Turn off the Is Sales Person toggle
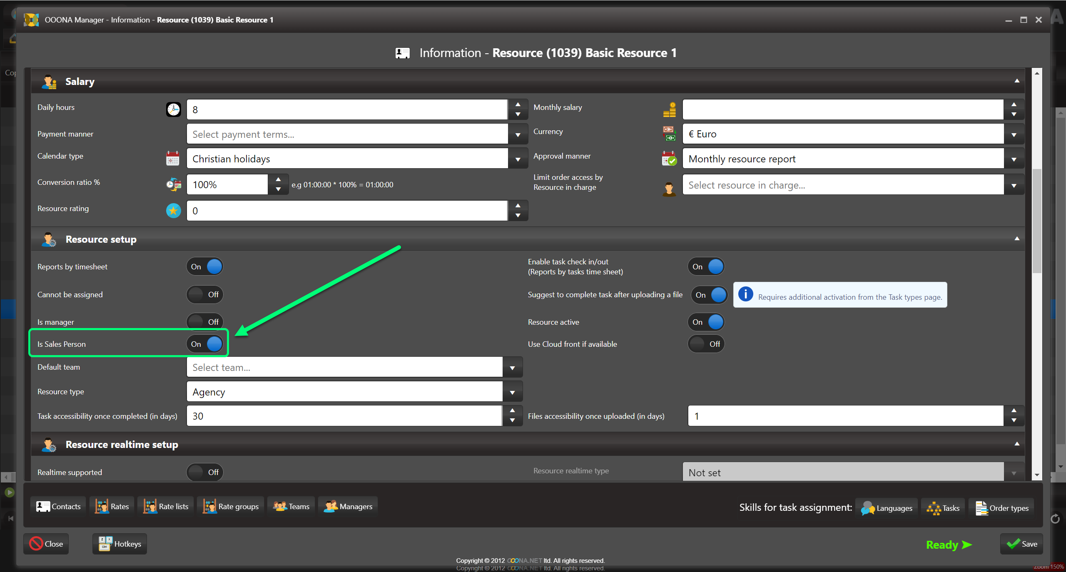 point(205,344)
